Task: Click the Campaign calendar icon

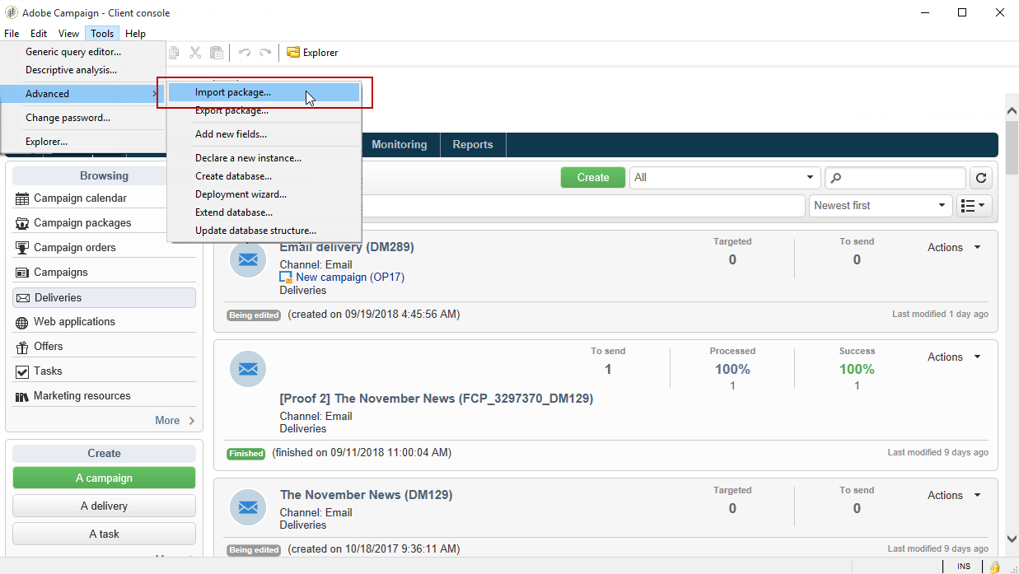Action: pyautogui.click(x=22, y=198)
